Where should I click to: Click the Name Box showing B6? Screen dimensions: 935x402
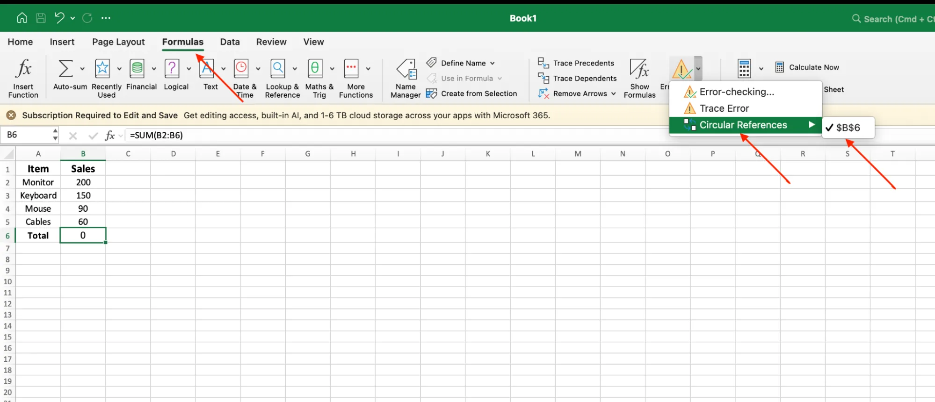coord(27,135)
